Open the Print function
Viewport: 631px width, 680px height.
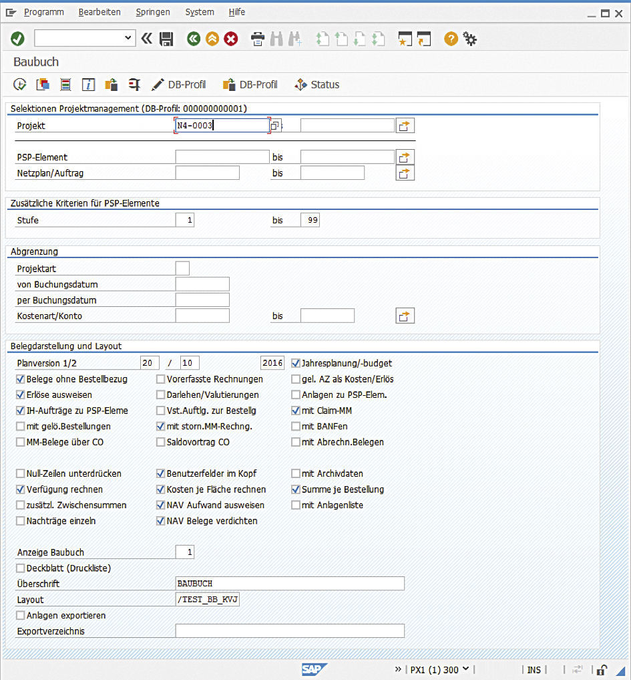click(257, 39)
